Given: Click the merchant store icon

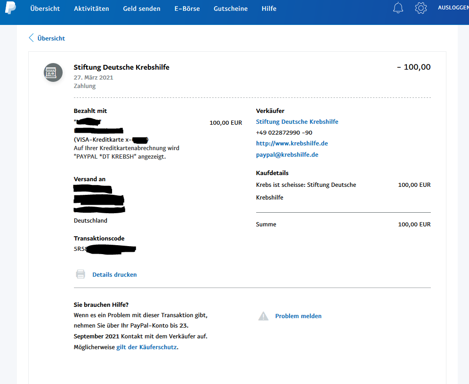Looking at the screenshot, I should tap(53, 72).
